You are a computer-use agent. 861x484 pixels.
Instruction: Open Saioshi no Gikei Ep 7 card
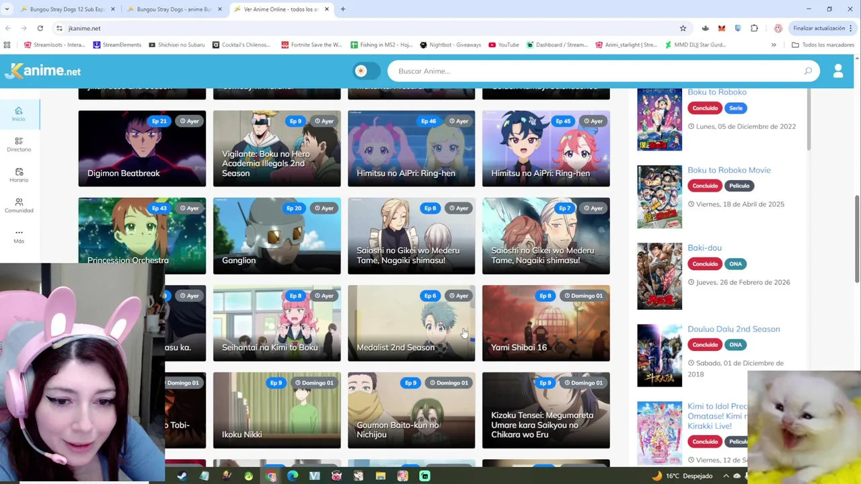546,236
